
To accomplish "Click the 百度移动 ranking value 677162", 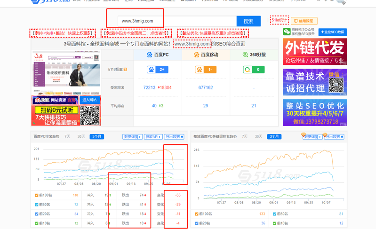I will (206, 87).
